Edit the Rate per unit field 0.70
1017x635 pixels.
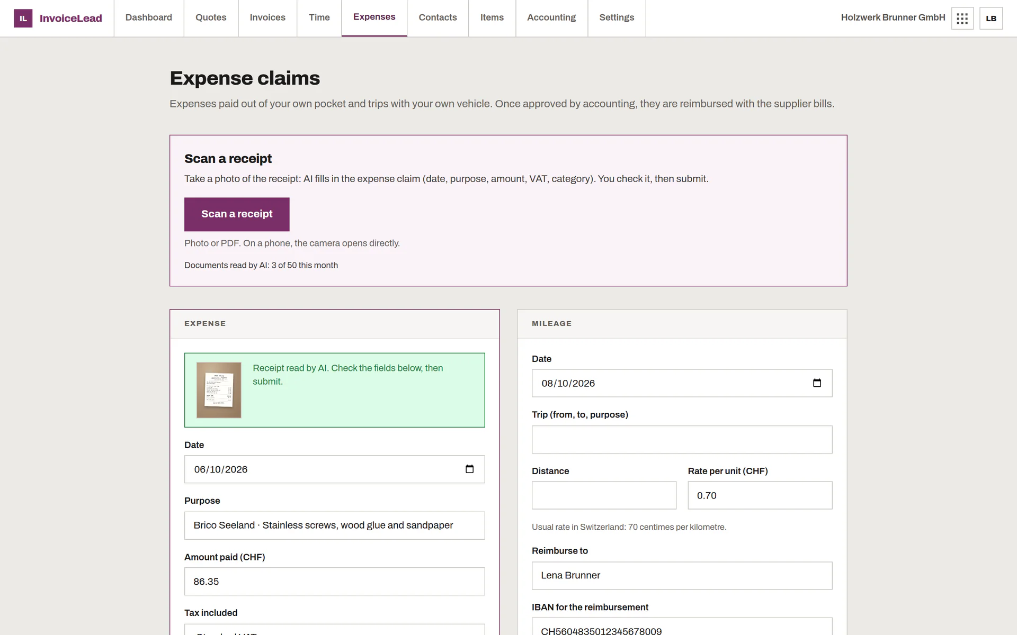760,495
